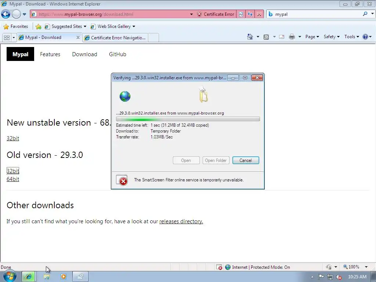This screenshot has height=282, width=376.
Task: Open the Suggested Sites dropdown
Action: [65, 26]
